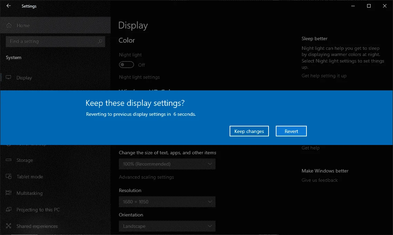
Task: Click Give us feedback link
Action: pyautogui.click(x=320, y=180)
